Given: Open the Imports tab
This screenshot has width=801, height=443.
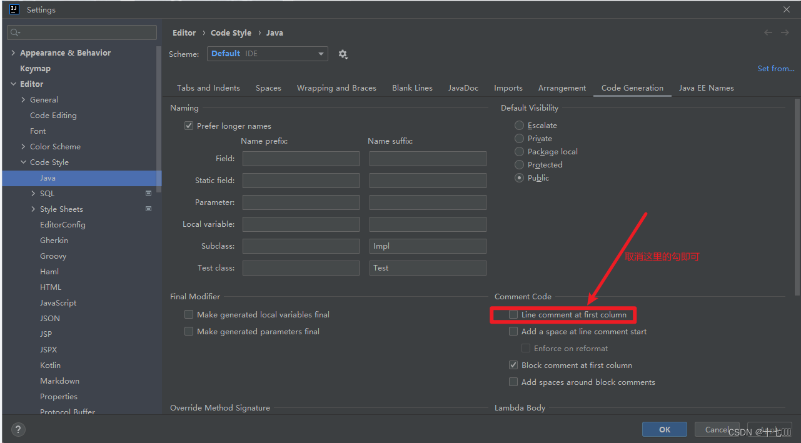Looking at the screenshot, I should [x=508, y=87].
